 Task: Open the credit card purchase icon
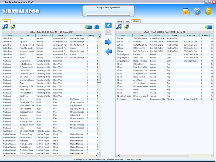186,11
